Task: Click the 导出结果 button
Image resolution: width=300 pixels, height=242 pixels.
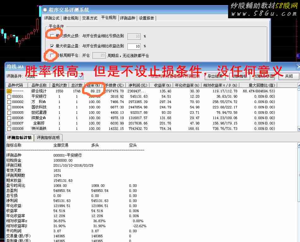Action: click(x=215, y=76)
